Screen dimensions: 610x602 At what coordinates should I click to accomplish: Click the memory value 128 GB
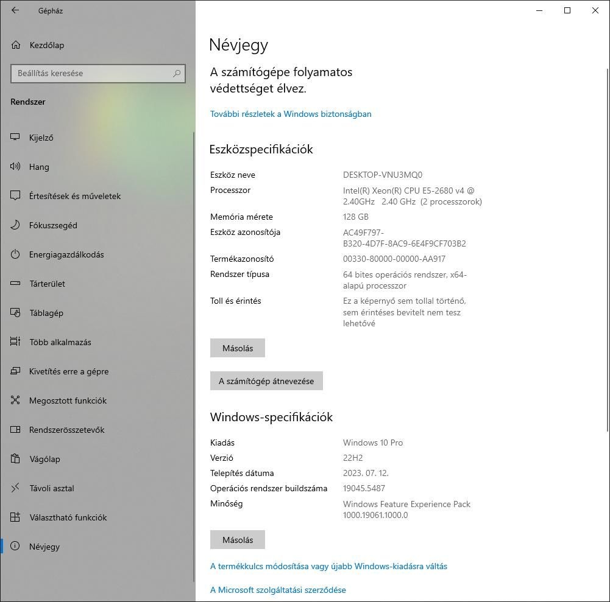coord(355,217)
